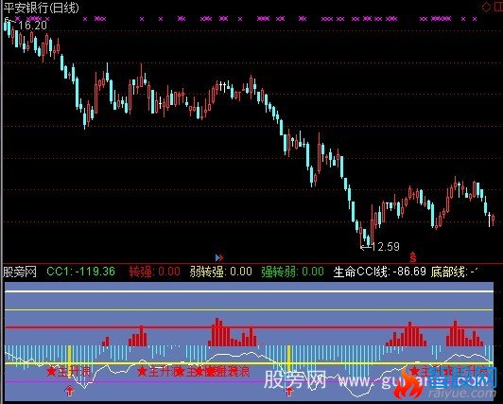Click red up arrow beside 股旁网 watermark text
The image size is (503, 404).
click(x=289, y=391)
